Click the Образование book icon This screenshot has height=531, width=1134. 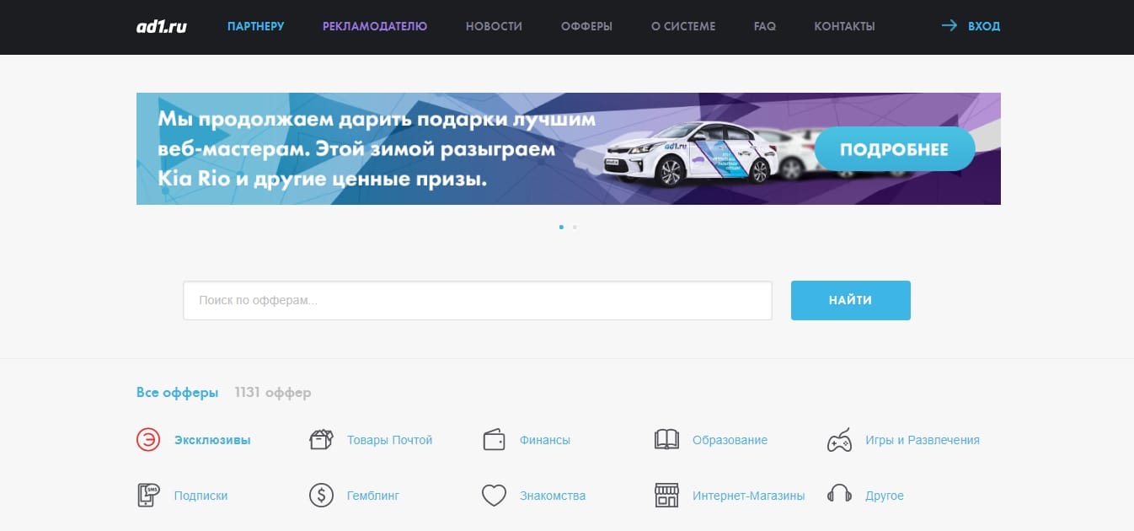coord(666,440)
